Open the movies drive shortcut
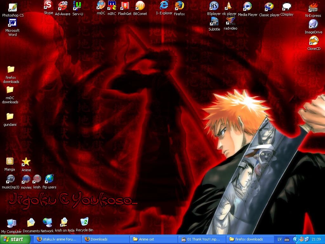325x244 pixels. click(x=26, y=179)
